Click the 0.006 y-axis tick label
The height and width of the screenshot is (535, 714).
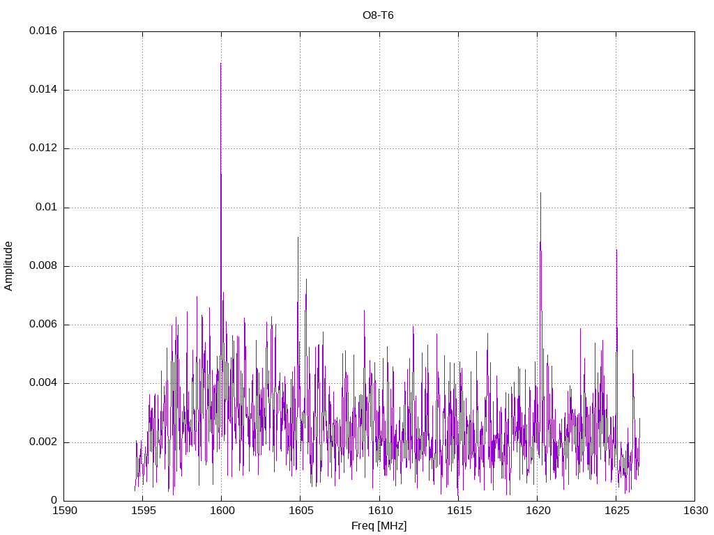43,325
